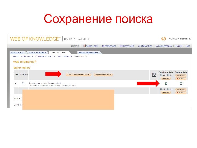Click the top Select All button
Viewport: 197px width, 148px height.
181,76
